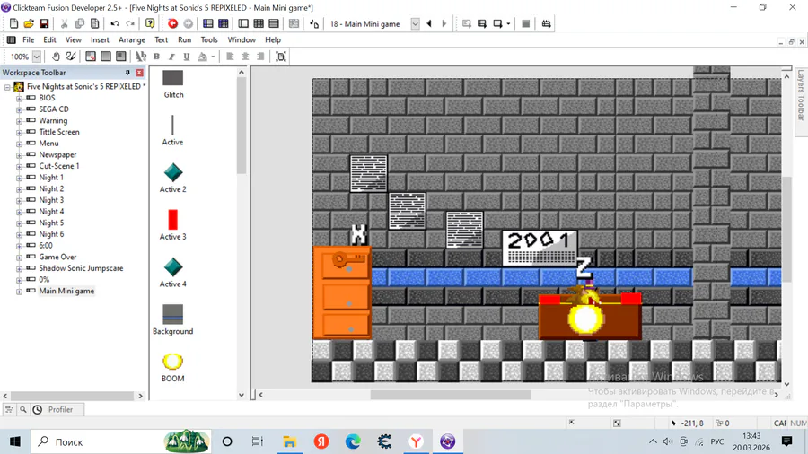
Task: Expand the Game Over frame node
Action: click(x=19, y=258)
